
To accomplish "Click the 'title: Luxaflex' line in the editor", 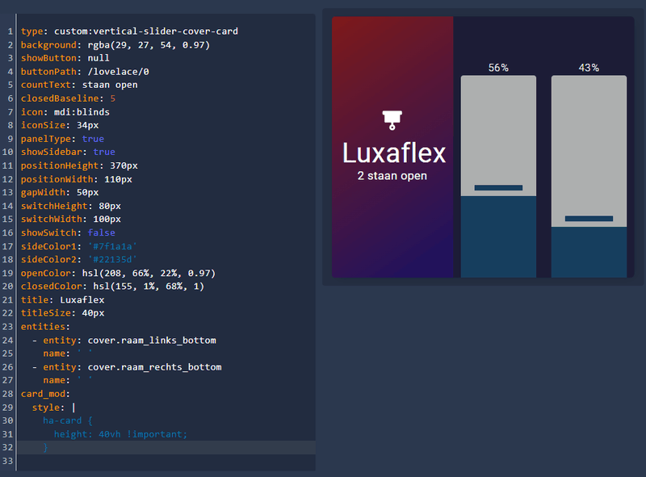I will click(x=63, y=300).
